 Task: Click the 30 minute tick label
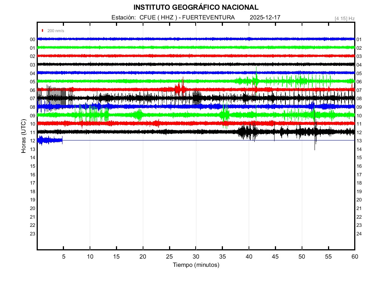196,256
